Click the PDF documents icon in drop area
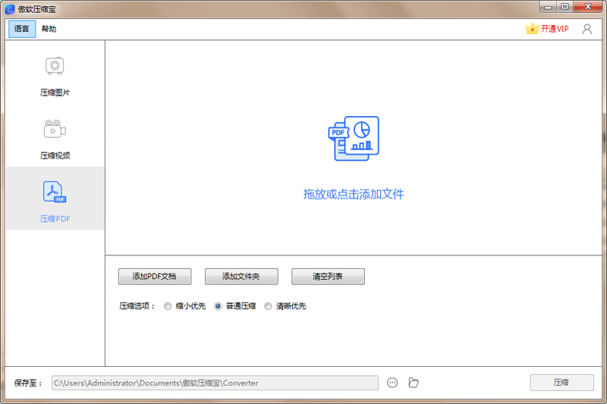Screen dimensions: 607x404 click(x=354, y=139)
